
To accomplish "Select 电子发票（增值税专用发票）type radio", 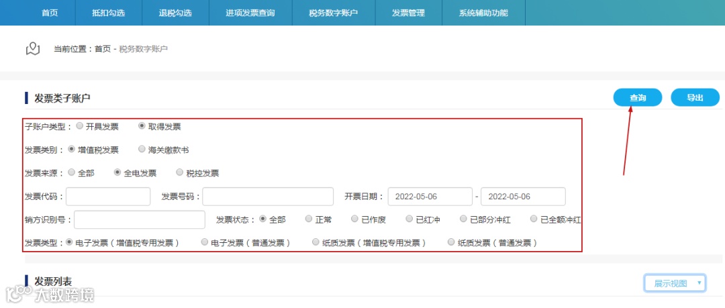I will [x=70, y=242].
